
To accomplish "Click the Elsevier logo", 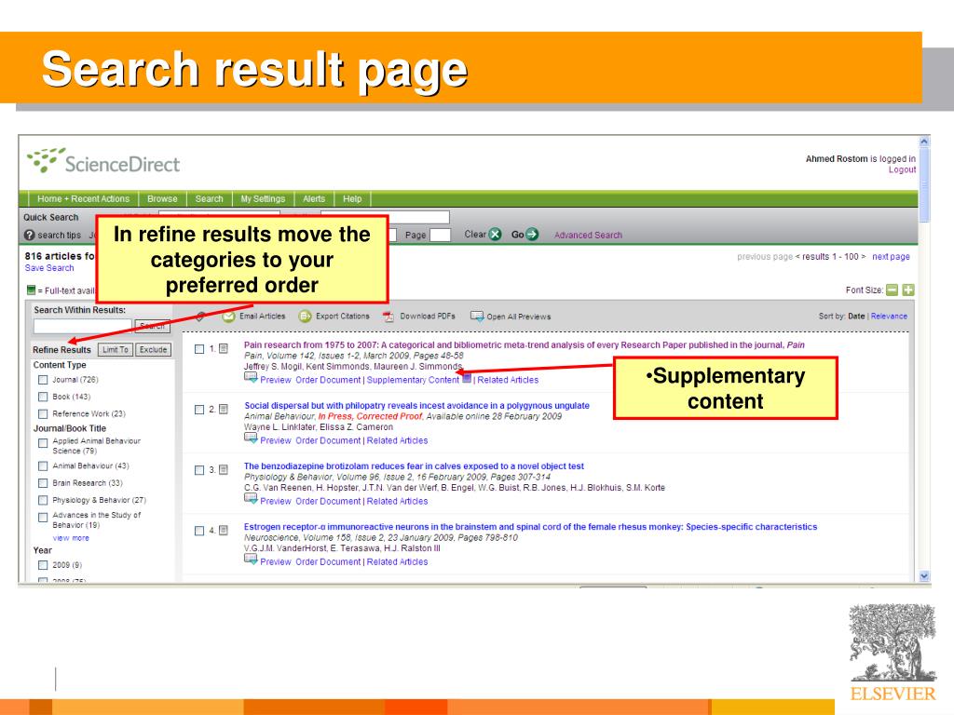I will tap(893, 653).
